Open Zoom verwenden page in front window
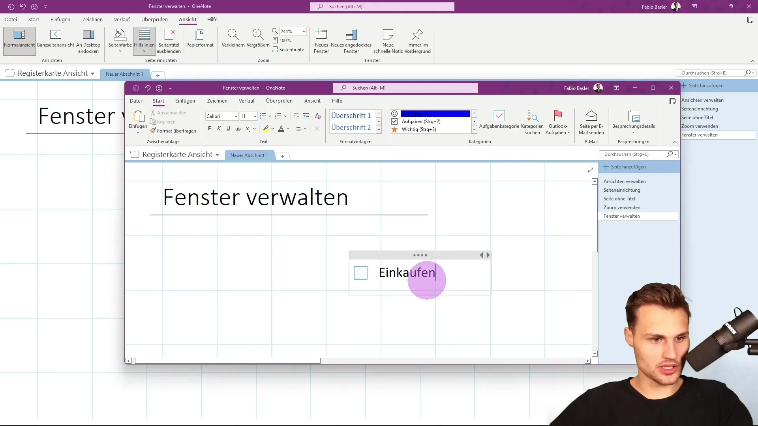This screenshot has height=426, width=758. click(622, 207)
